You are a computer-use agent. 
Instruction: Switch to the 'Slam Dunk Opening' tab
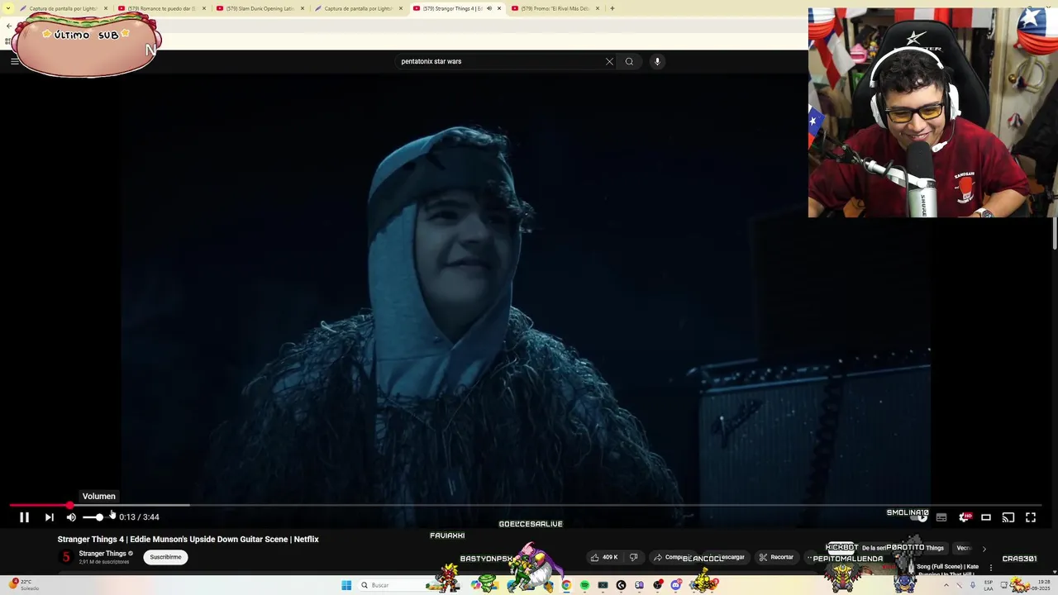(260, 8)
